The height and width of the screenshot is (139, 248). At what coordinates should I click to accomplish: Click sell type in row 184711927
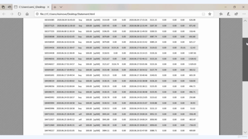pos(80,120)
